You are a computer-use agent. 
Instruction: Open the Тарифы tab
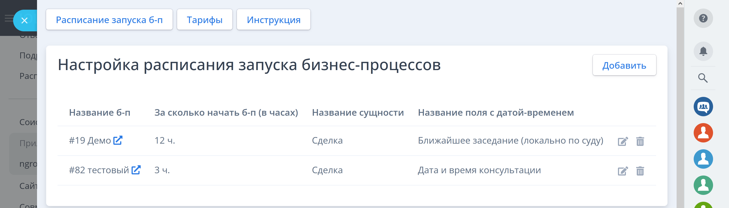pos(204,20)
